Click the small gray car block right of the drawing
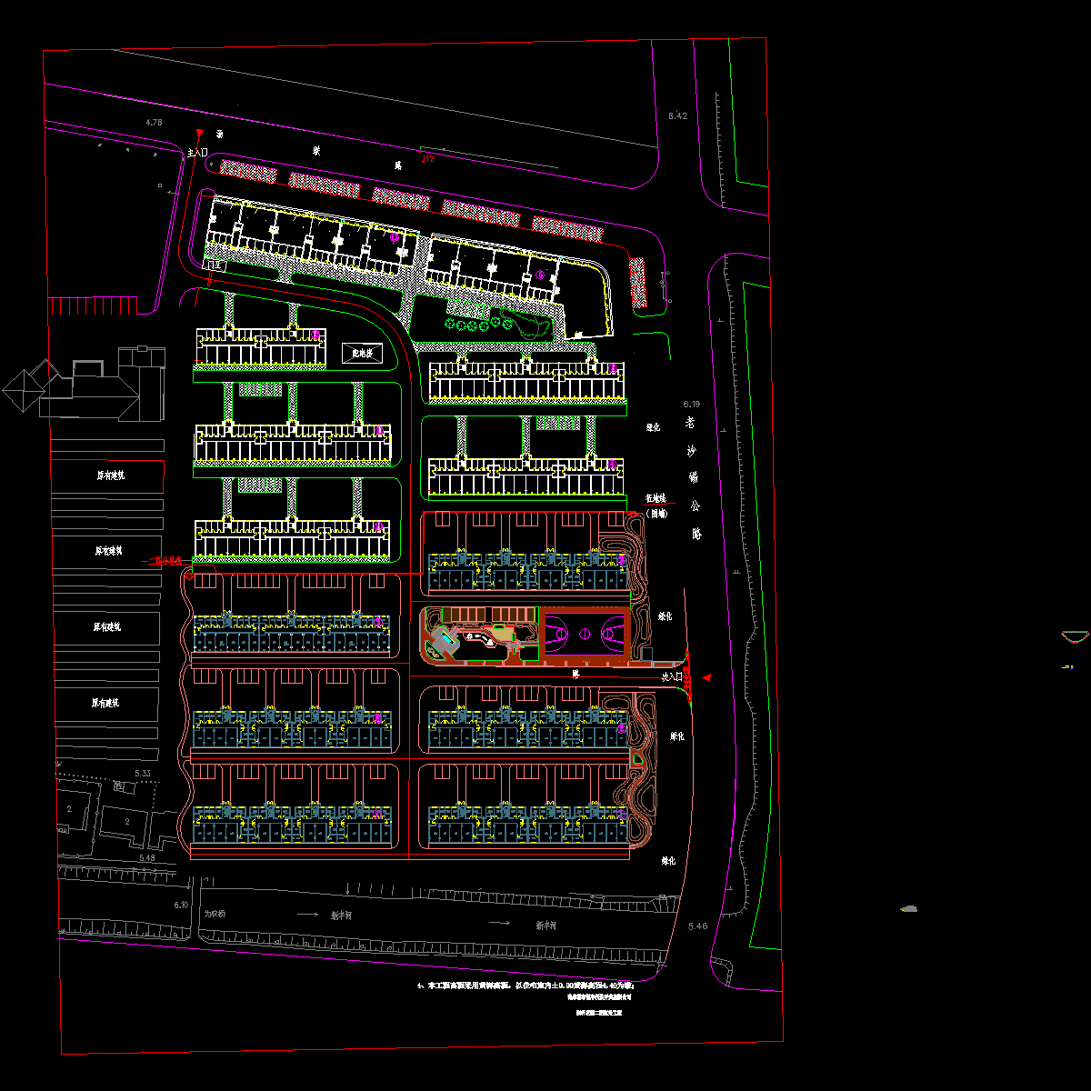The height and width of the screenshot is (1091, 1091). pyautogui.click(x=908, y=908)
